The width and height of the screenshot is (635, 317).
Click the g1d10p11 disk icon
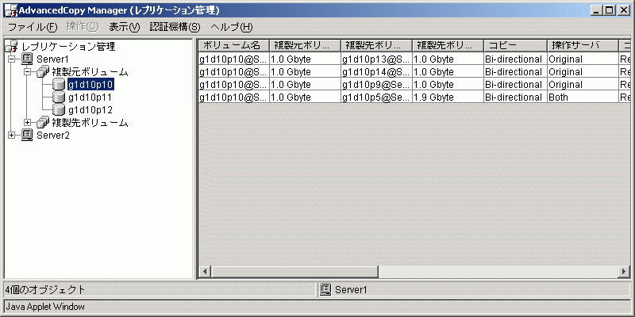(x=59, y=97)
